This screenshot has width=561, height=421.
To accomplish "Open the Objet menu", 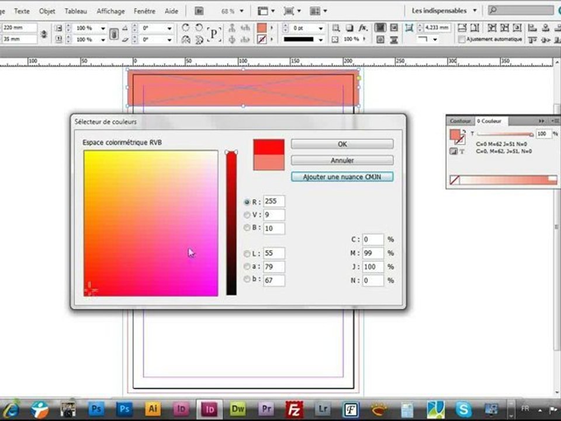I will [x=47, y=11].
